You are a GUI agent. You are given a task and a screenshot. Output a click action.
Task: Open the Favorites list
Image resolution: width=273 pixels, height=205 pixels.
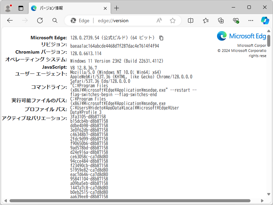(x=205, y=20)
